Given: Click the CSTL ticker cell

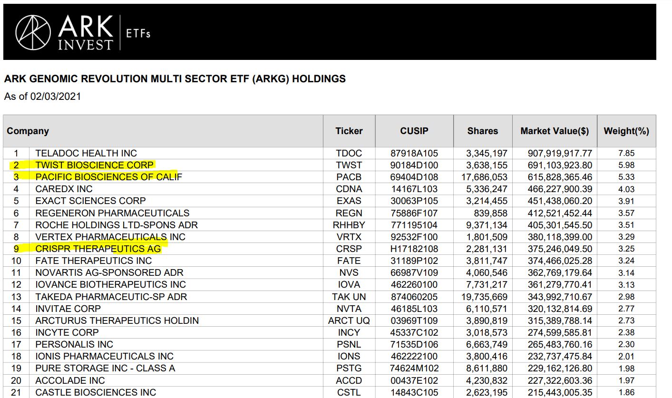Looking at the screenshot, I should [349, 392].
